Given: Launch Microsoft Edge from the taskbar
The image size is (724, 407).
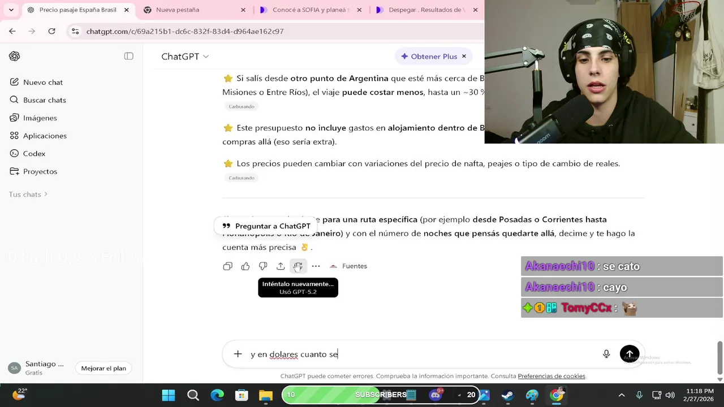Looking at the screenshot, I should point(217,395).
